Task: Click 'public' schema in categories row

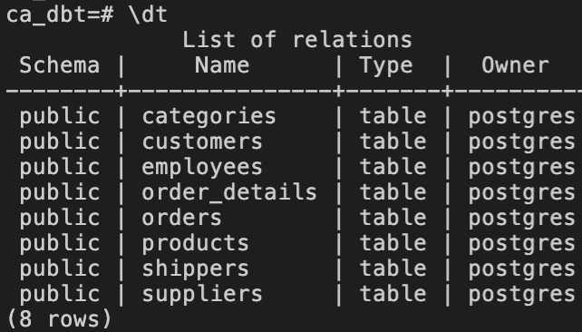Action: 60,117
